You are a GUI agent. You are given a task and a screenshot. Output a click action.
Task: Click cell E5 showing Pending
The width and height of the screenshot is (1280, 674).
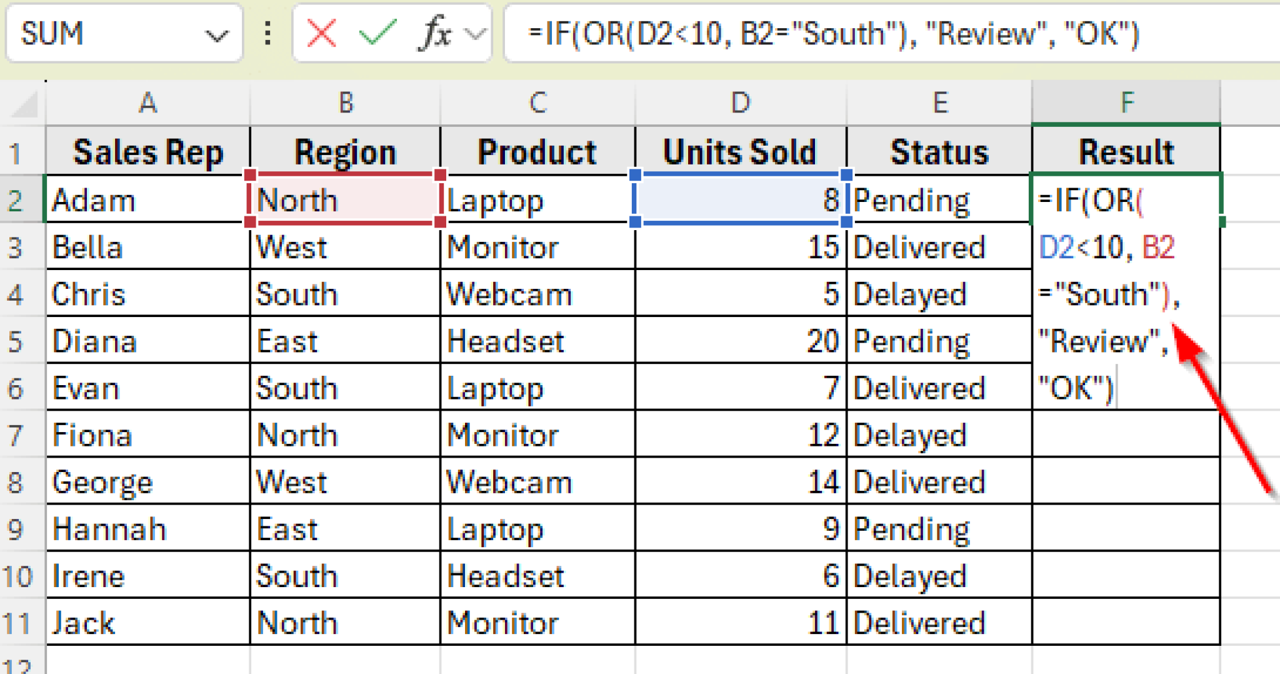tap(937, 341)
